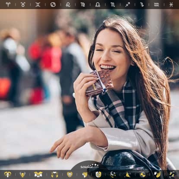Choose the white Libra glyph symbol
The image size is (179, 179).
coord(98,4)
